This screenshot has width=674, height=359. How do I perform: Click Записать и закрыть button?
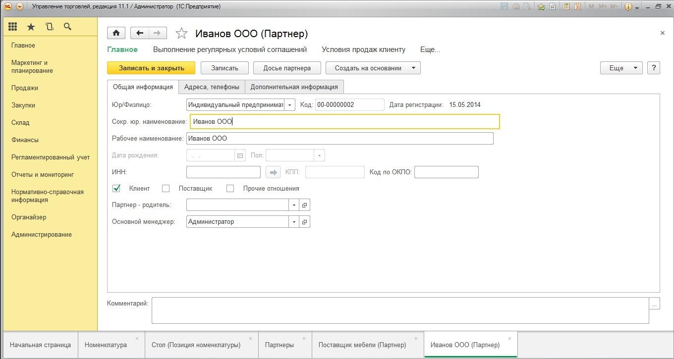click(151, 68)
